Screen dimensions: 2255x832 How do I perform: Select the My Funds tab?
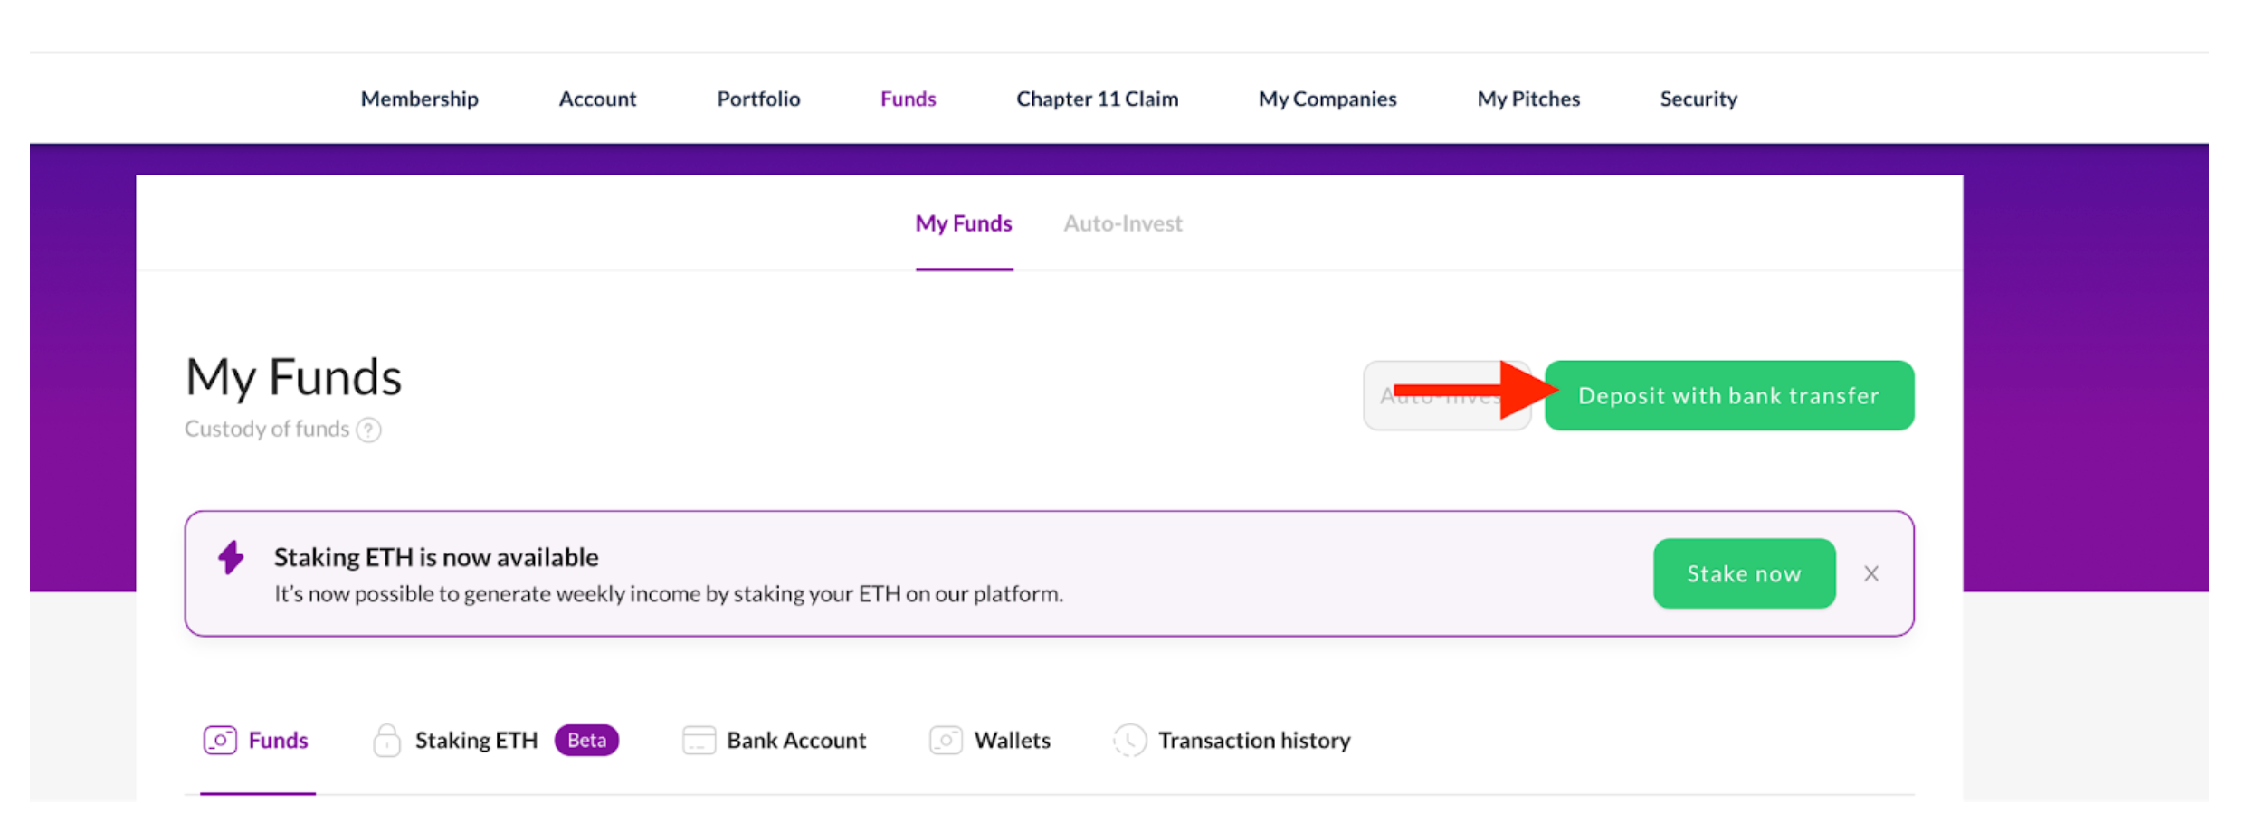pos(963,223)
